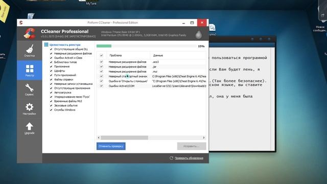Click Отменить проверку button

point(111,146)
